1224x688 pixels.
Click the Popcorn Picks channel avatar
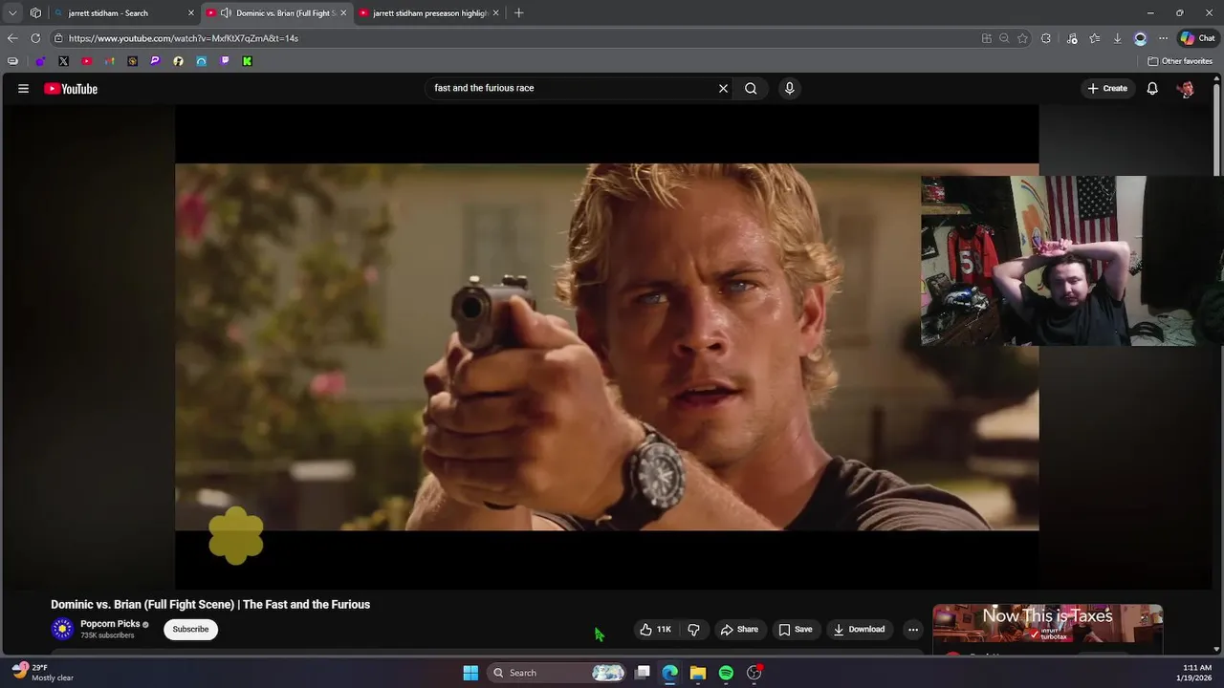tap(62, 629)
